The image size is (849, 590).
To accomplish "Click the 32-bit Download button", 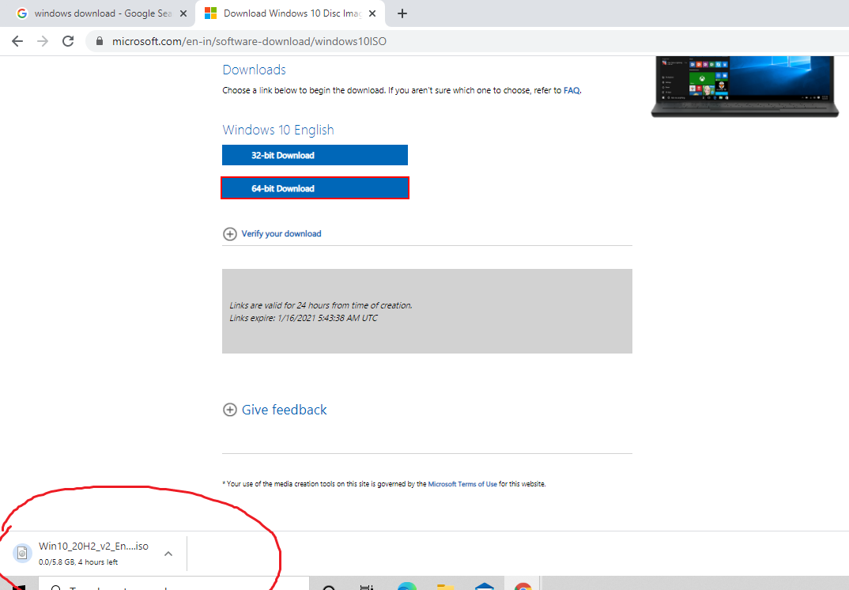I will [x=315, y=155].
